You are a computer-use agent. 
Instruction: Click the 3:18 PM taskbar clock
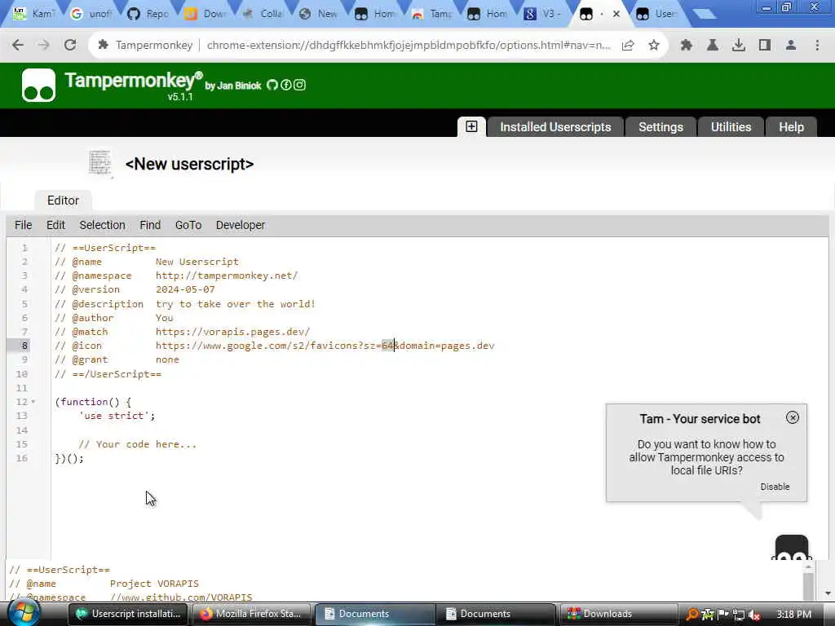tap(793, 615)
